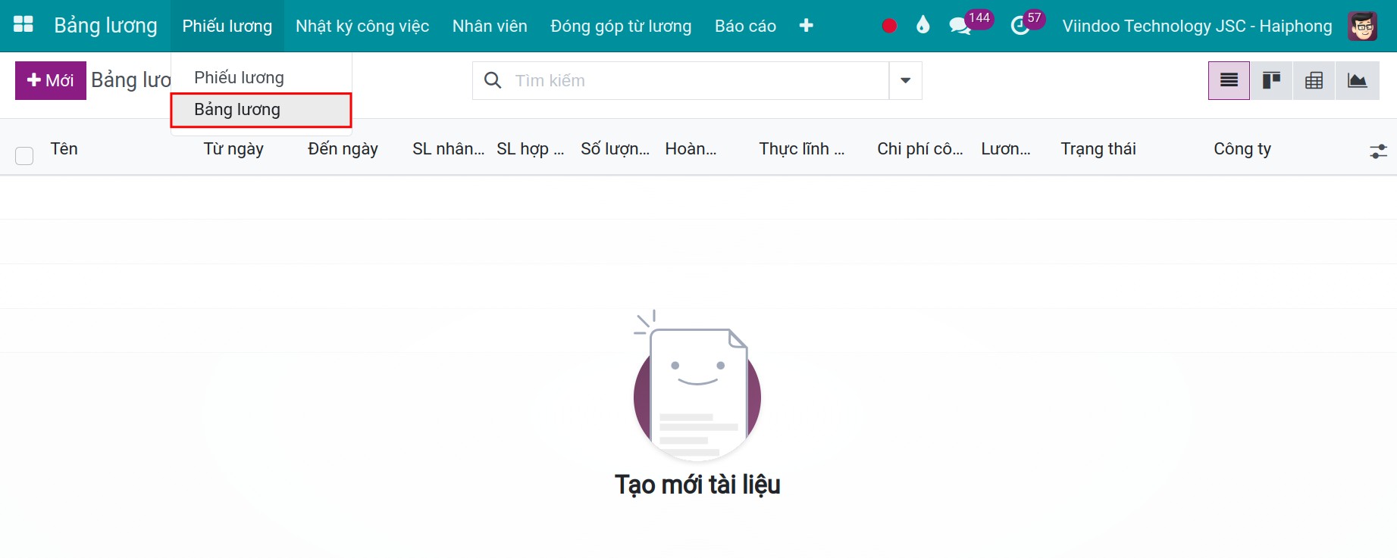Sort by Số lượn... column header
This screenshot has height=558, width=1397.
(615, 148)
